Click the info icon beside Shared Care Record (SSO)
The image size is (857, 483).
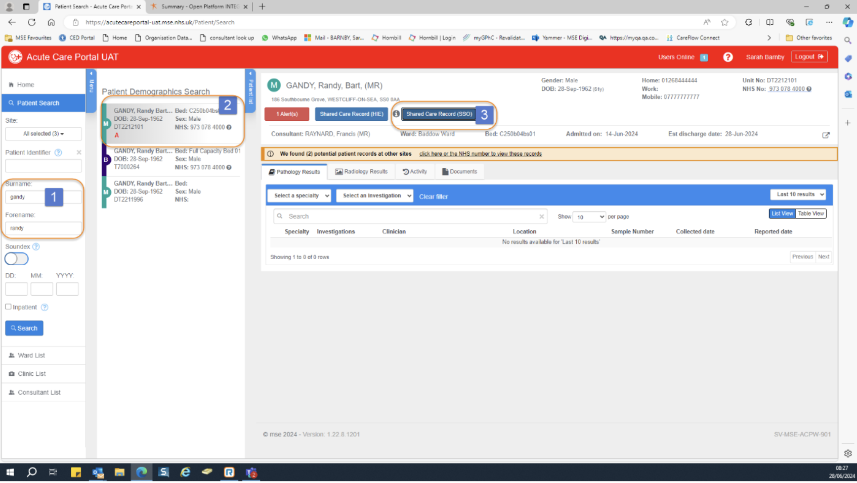point(396,114)
